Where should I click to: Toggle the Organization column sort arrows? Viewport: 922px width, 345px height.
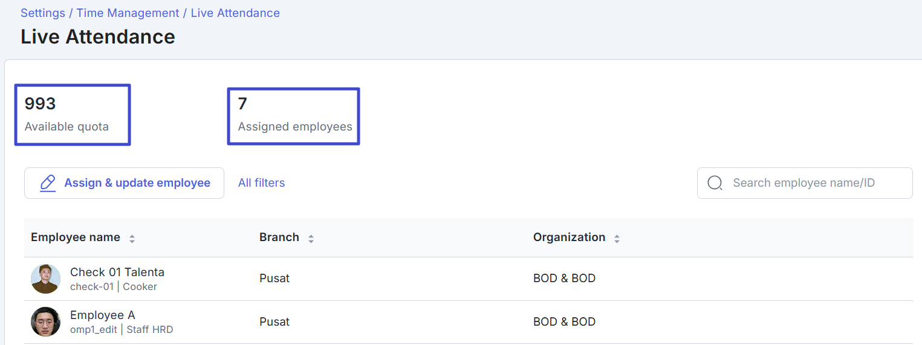tap(617, 239)
